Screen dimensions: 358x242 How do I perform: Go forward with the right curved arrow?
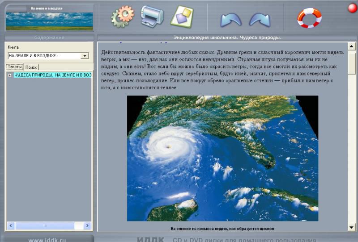pyautogui.click(x=260, y=19)
